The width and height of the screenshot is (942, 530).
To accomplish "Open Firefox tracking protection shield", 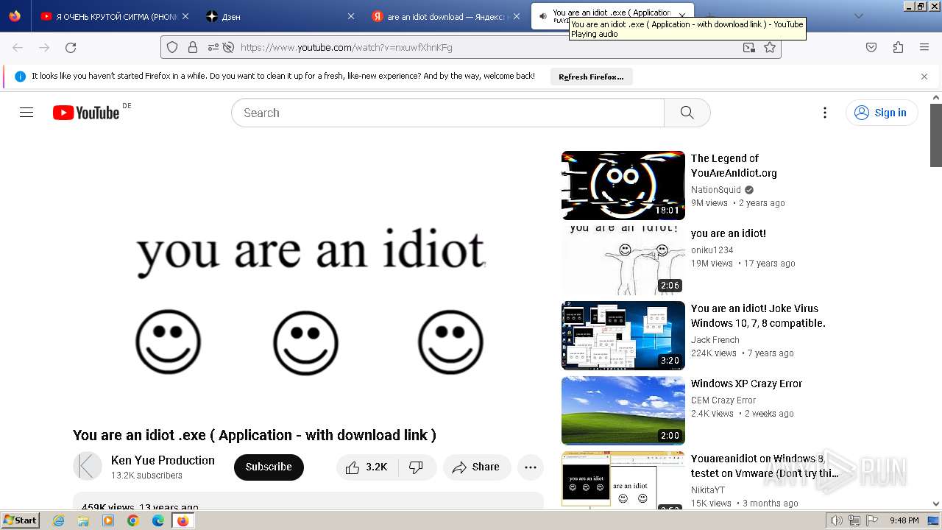I will (172, 47).
